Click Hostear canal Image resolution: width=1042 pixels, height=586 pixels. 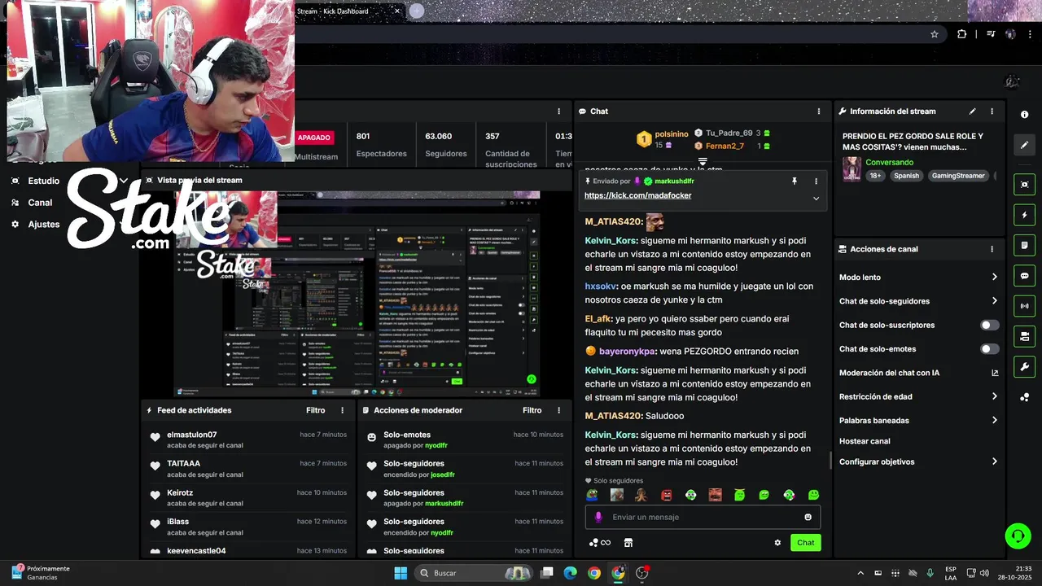coord(865,441)
